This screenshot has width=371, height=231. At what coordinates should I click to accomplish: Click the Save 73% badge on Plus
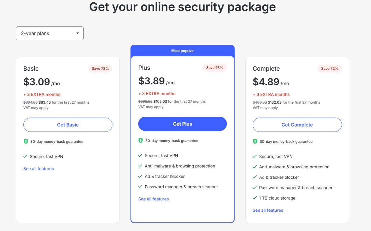[x=215, y=68]
